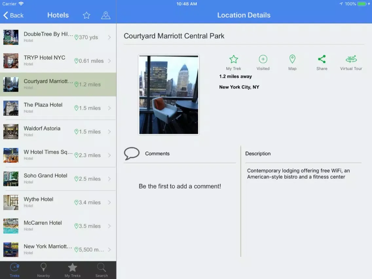Screen dimensions: 372x279
Task: Go back using the Back button
Action: click(13, 15)
